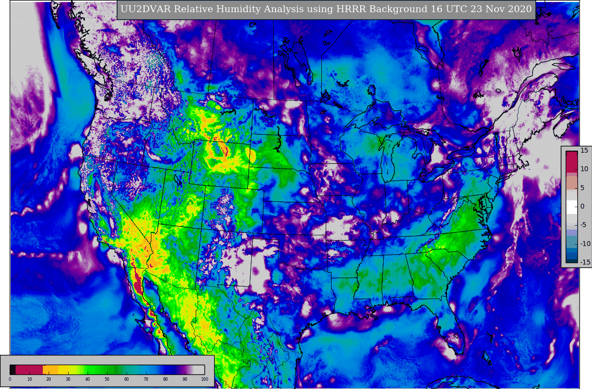Click the '15' label on right colorbar
This screenshot has width=592, height=389.
point(584,150)
